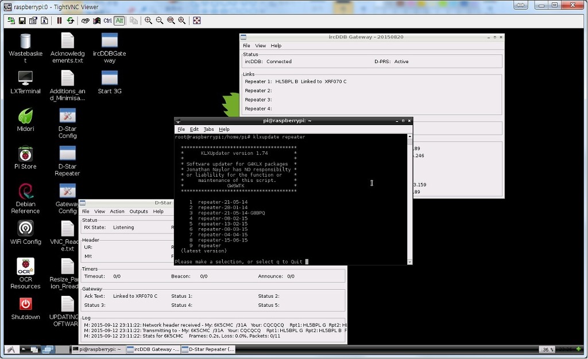Switch TightVNC to full-screen mode

197,21
